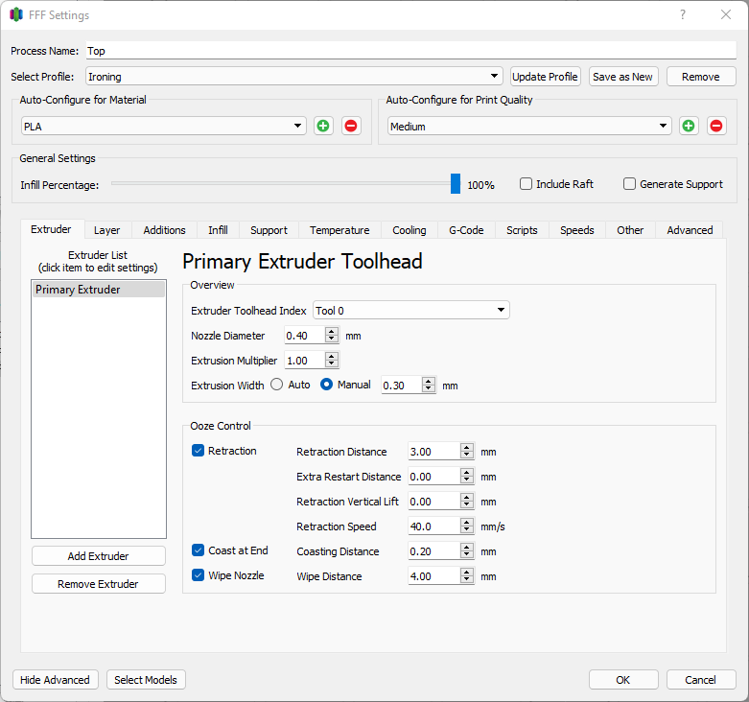Toggle Coast at End checkbox

(198, 550)
